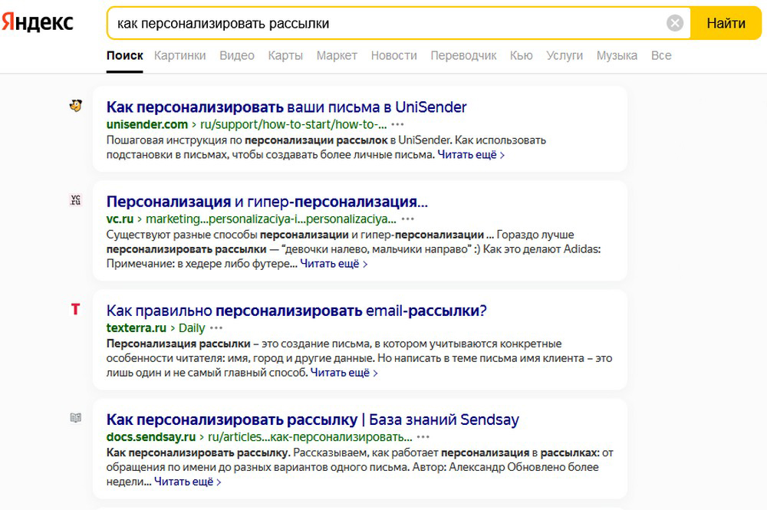
Task: Click snippet text 'Существуют разные способы персонализации'
Action: pos(228,235)
